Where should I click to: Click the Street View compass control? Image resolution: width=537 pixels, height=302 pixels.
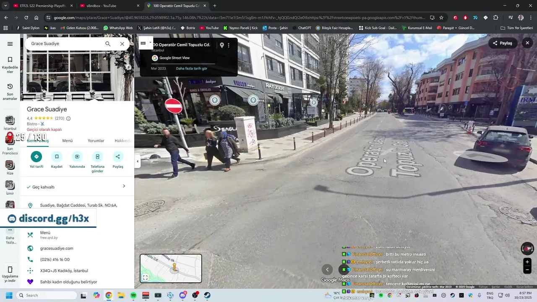527,248
